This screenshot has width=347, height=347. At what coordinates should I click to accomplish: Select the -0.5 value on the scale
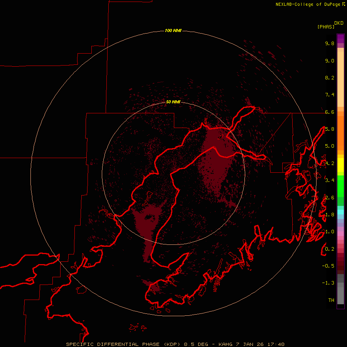click(x=328, y=266)
